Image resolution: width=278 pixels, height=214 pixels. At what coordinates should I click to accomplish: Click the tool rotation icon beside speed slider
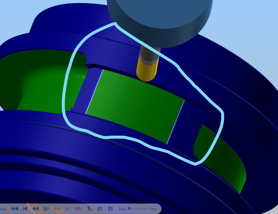click(x=110, y=209)
